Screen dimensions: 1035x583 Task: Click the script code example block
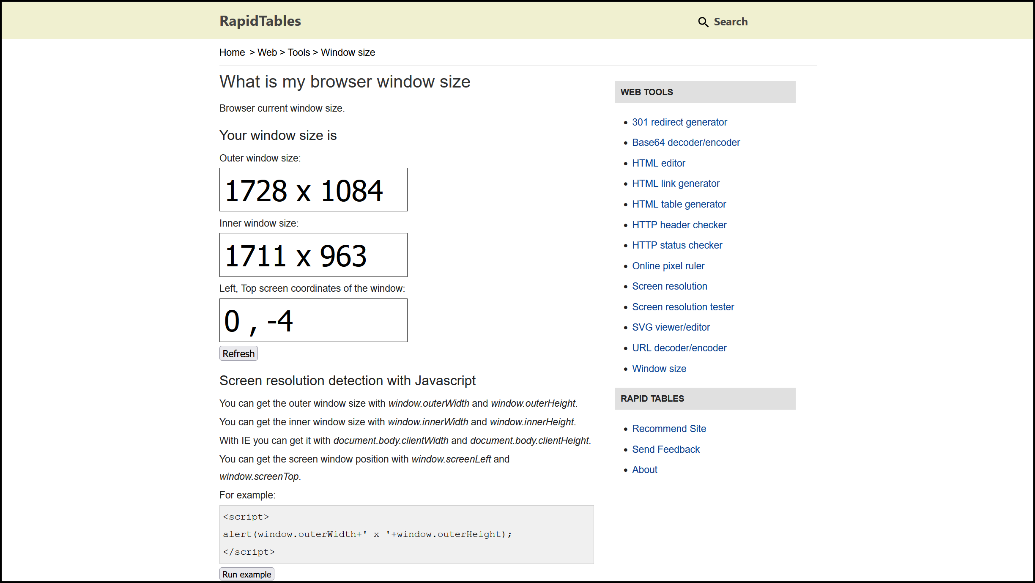pyautogui.click(x=407, y=534)
